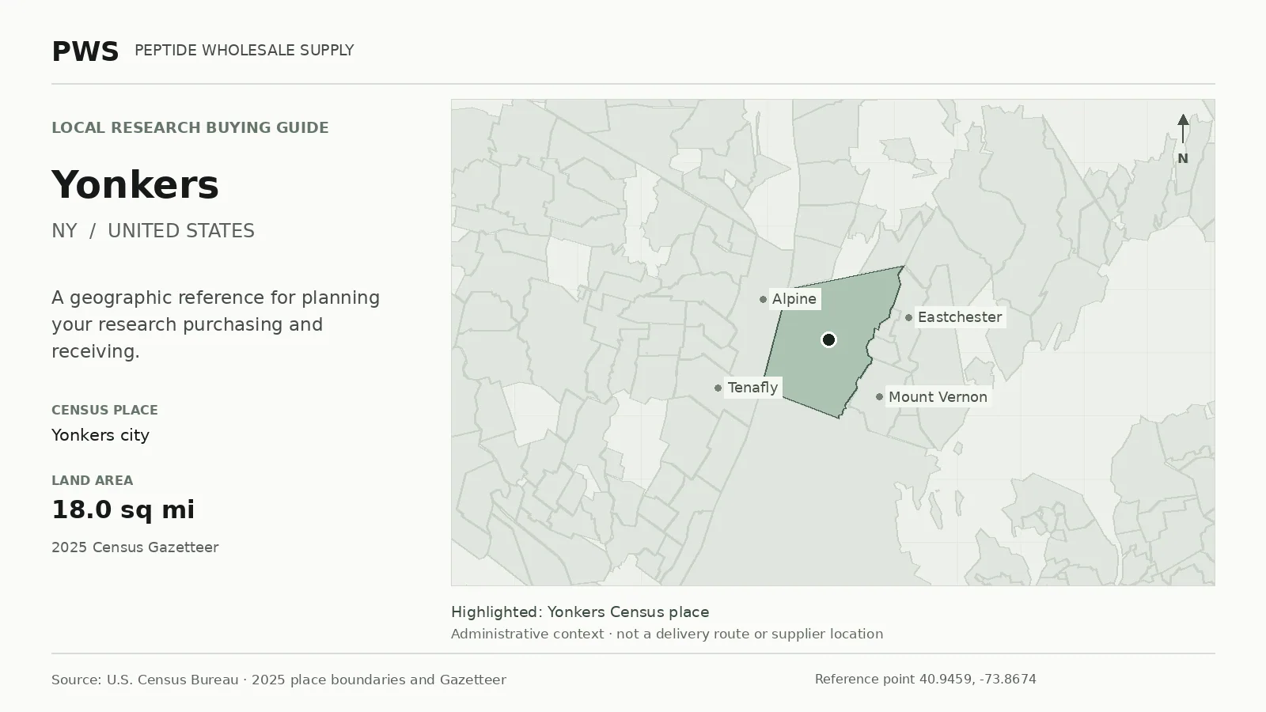Click the 'Reference point 40.9459, -73.8674' text
Viewport: 1266px width, 712px height.
(x=925, y=679)
